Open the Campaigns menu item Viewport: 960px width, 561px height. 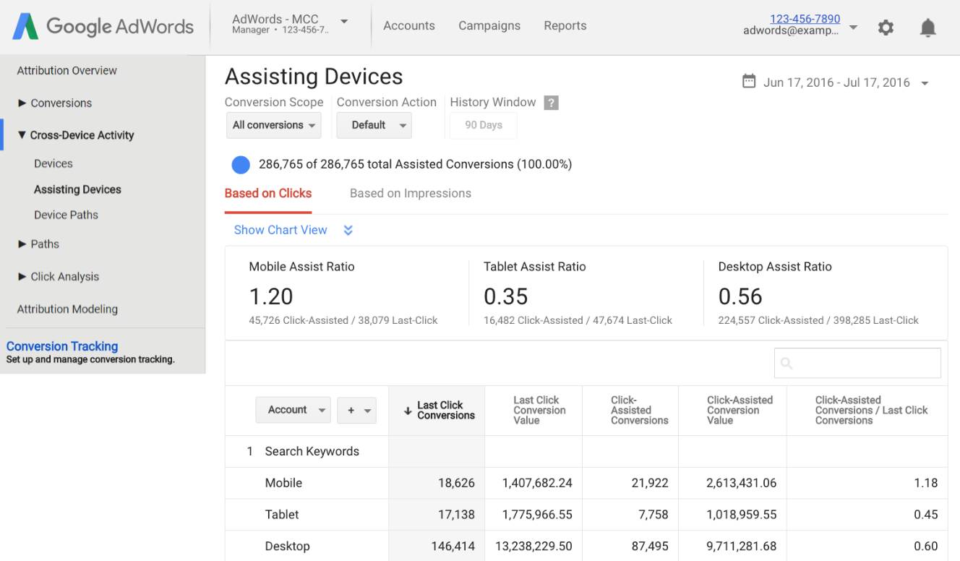tap(489, 26)
